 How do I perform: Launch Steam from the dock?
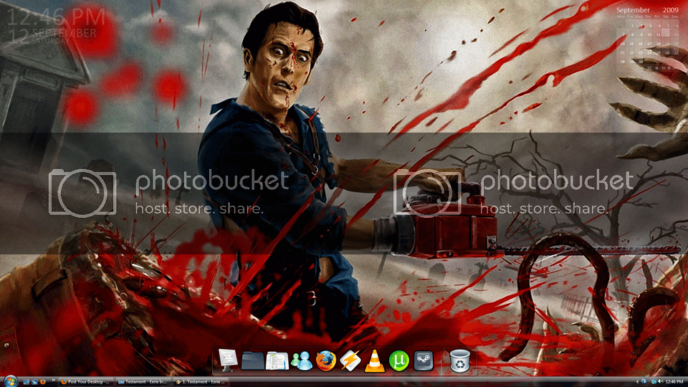424,360
